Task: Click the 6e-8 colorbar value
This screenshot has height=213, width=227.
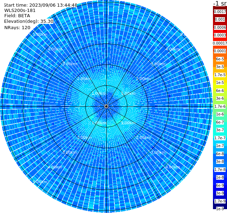Action: pos(220,154)
